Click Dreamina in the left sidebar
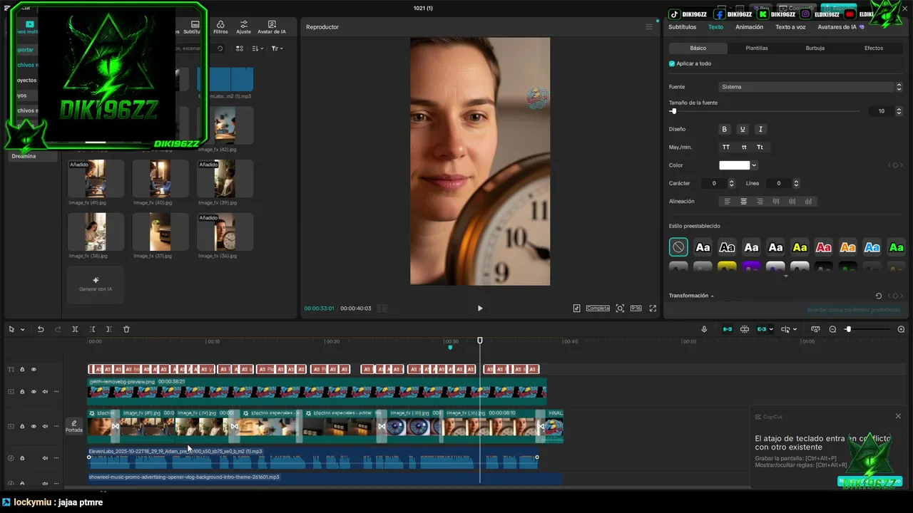This screenshot has width=913, height=513. (24, 156)
